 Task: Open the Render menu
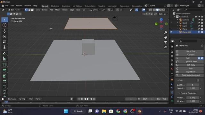coord(19,6)
